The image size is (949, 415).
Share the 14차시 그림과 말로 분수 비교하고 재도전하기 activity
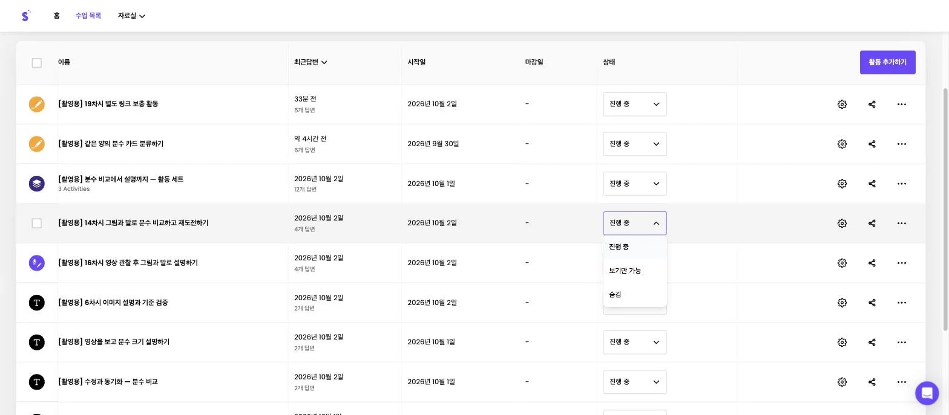coord(872,224)
